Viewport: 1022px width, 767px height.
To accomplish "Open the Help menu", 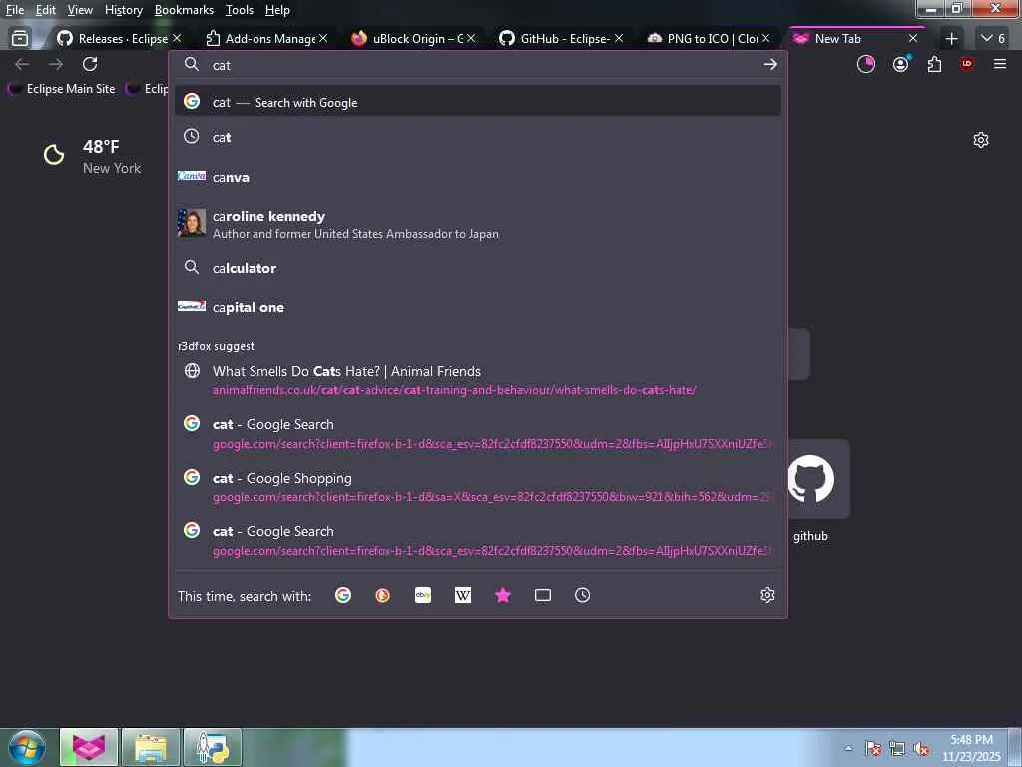I will 277,10.
